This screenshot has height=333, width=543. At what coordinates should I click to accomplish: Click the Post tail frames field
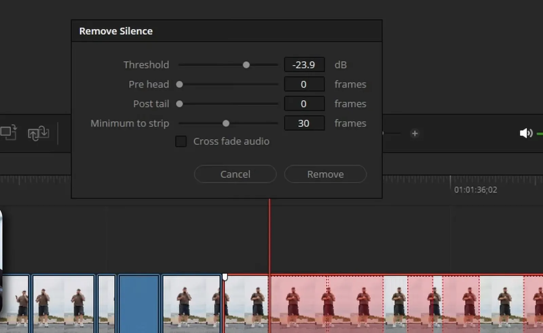304,104
